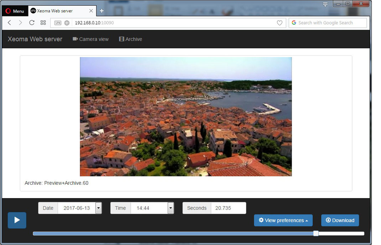The image size is (381, 245).
Task: Open the Opera Menu
Action: (15, 11)
